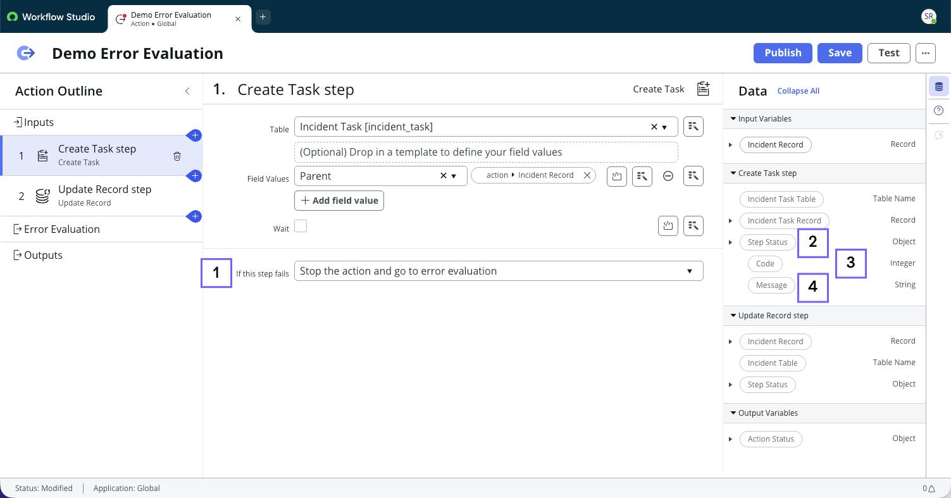Clear the Incident Task table selection
Image resolution: width=951 pixels, height=498 pixels.
tap(654, 127)
